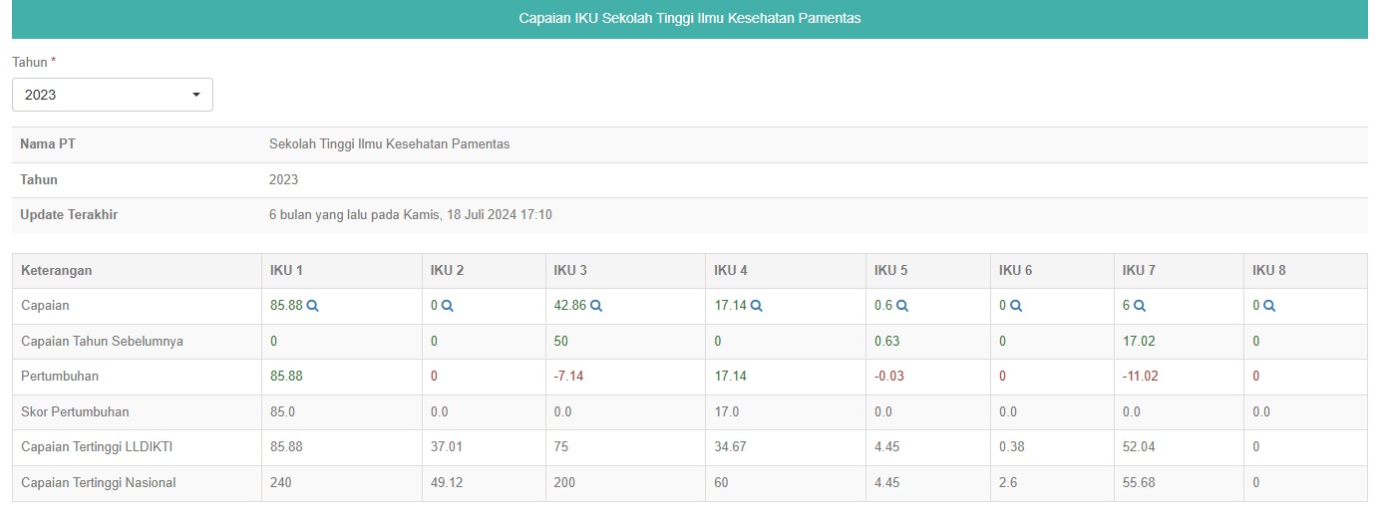
Task: Inspect IKU 8 Capaian using magnifier icon
Action: tap(1269, 306)
